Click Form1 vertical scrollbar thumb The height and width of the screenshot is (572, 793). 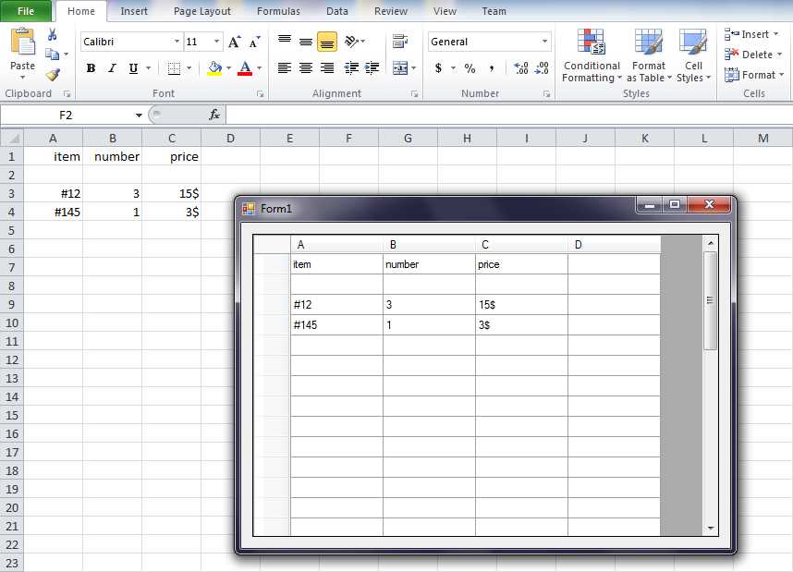pyautogui.click(x=710, y=300)
